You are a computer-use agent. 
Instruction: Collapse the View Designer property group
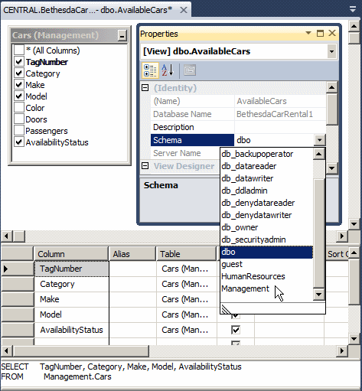click(x=145, y=166)
